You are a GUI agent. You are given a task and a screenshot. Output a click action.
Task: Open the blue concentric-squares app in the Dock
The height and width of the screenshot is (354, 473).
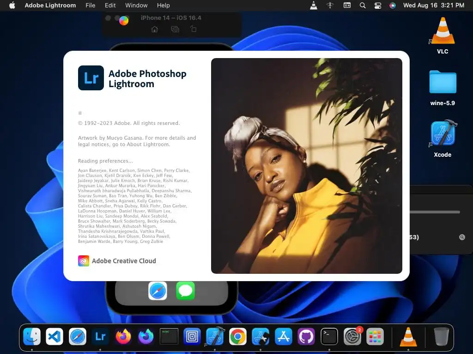click(192, 336)
